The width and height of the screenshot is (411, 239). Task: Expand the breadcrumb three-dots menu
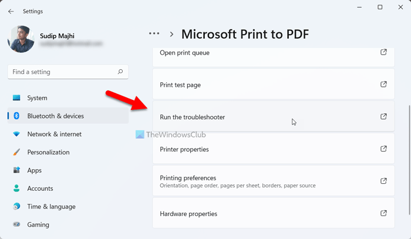[x=154, y=34]
